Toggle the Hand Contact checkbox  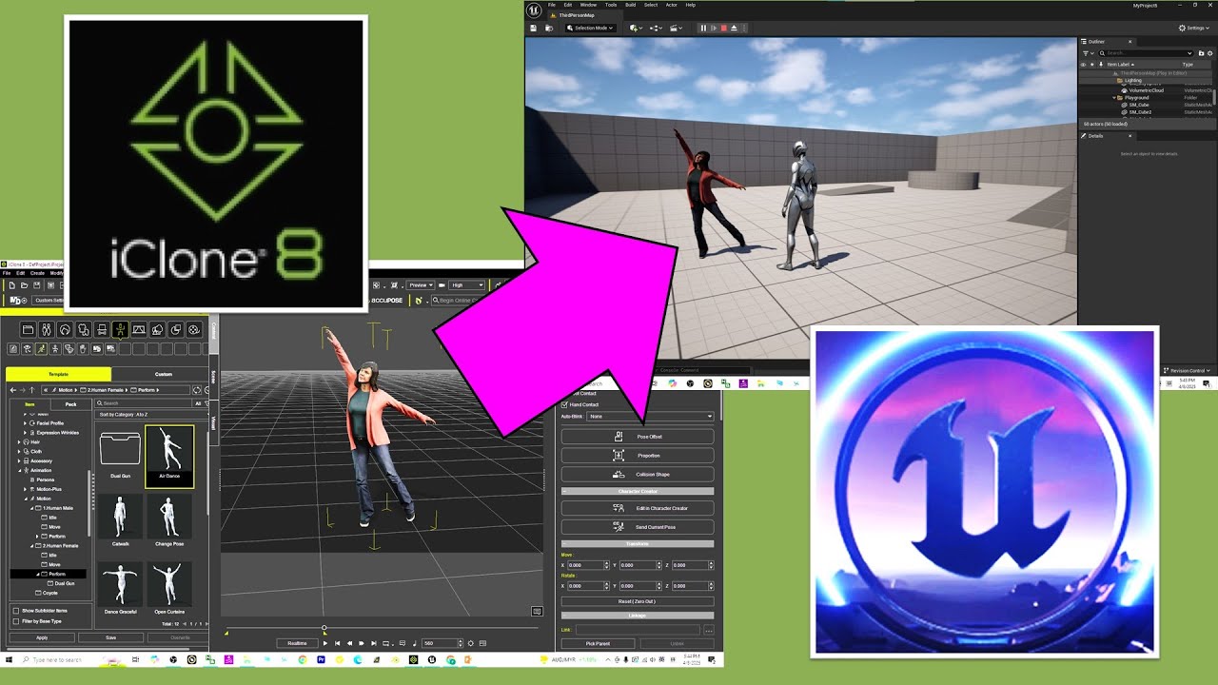(x=564, y=404)
